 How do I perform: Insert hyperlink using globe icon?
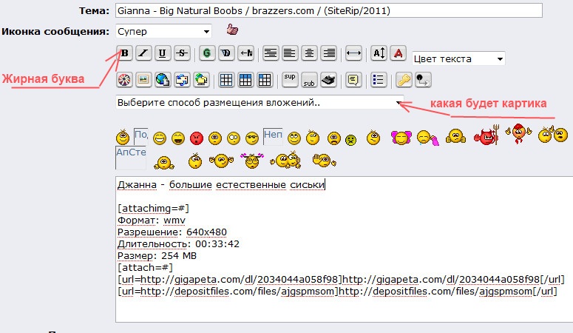(x=163, y=79)
